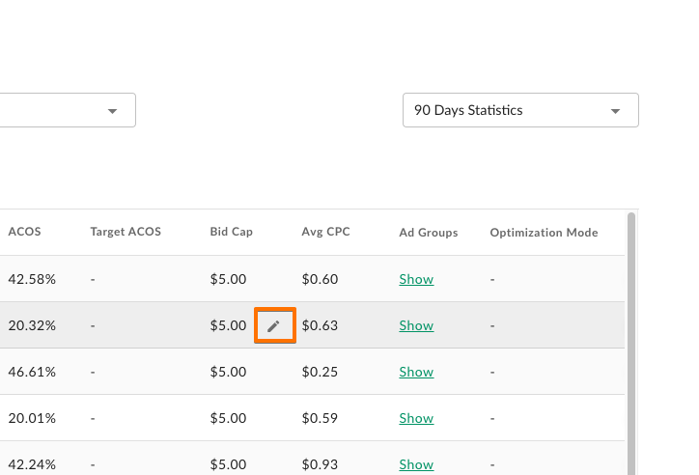Image resolution: width=699 pixels, height=475 pixels.
Task: Click Bid Cap $5.00 in the $0.93 CPC row
Action: click(x=228, y=464)
